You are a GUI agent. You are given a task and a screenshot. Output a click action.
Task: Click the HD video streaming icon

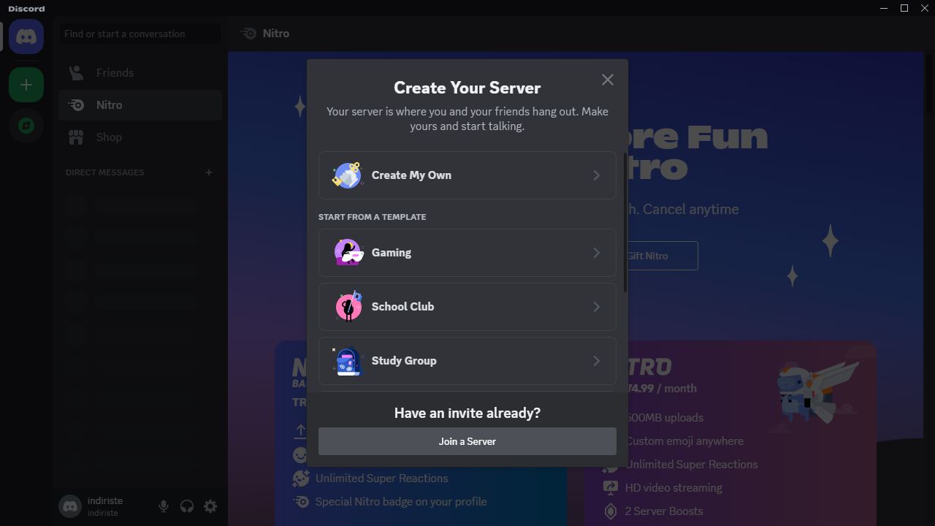pos(611,487)
